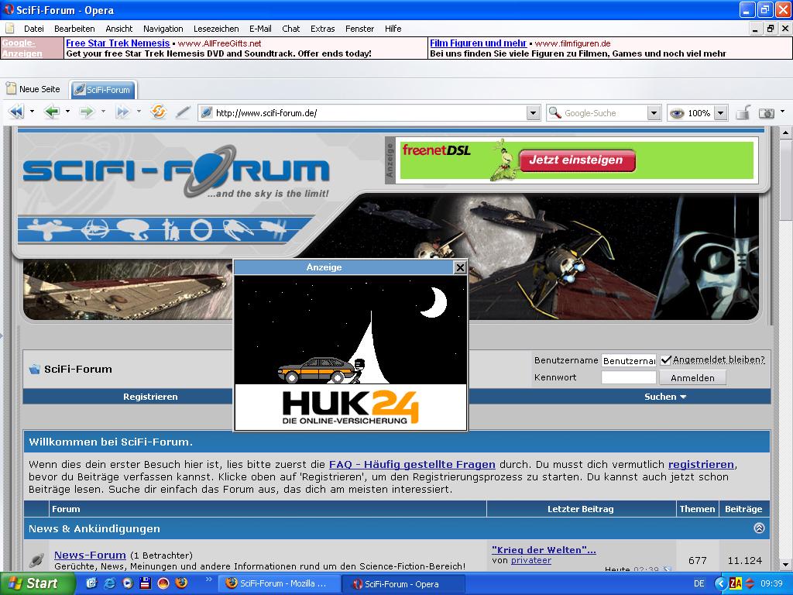Click the Deep Space station silhouette icon
Viewport: 793px width, 595px height.
94,229
